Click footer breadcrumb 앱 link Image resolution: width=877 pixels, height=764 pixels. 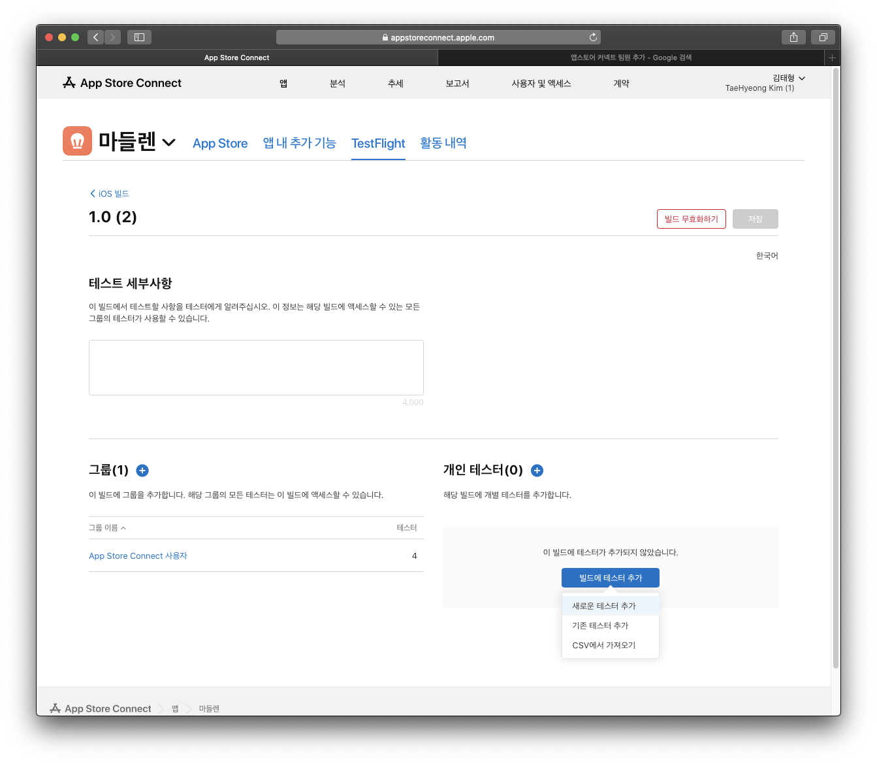point(175,708)
